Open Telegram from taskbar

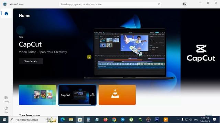pyautogui.click(x=123, y=120)
